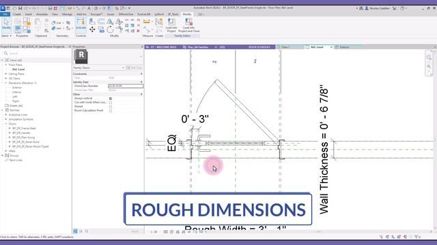
Task: Select BF_DR_Frame-Steel family
Action: click(x=25, y=129)
